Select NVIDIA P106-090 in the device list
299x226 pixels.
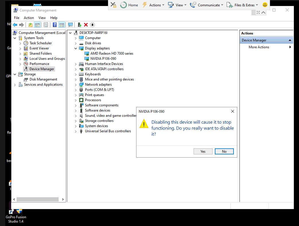103,59
